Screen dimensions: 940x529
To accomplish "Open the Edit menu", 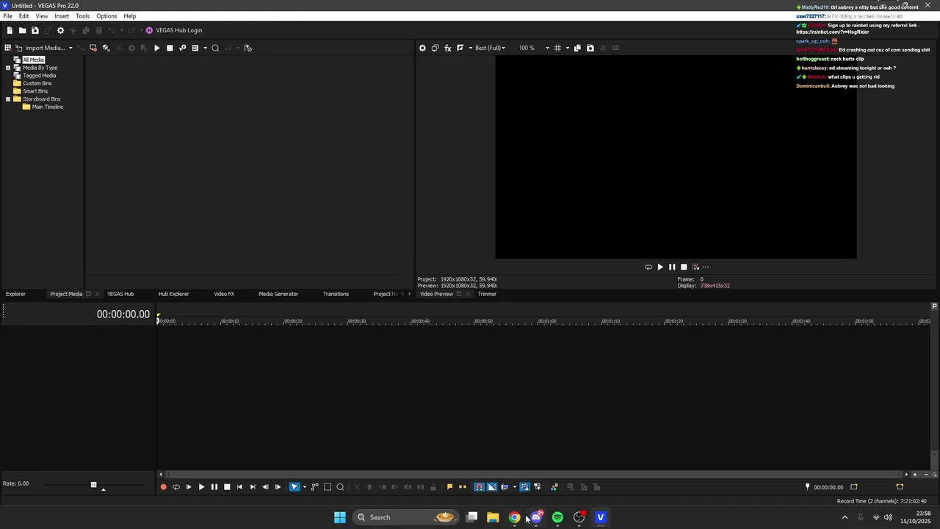I will click(x=24, y=16).
